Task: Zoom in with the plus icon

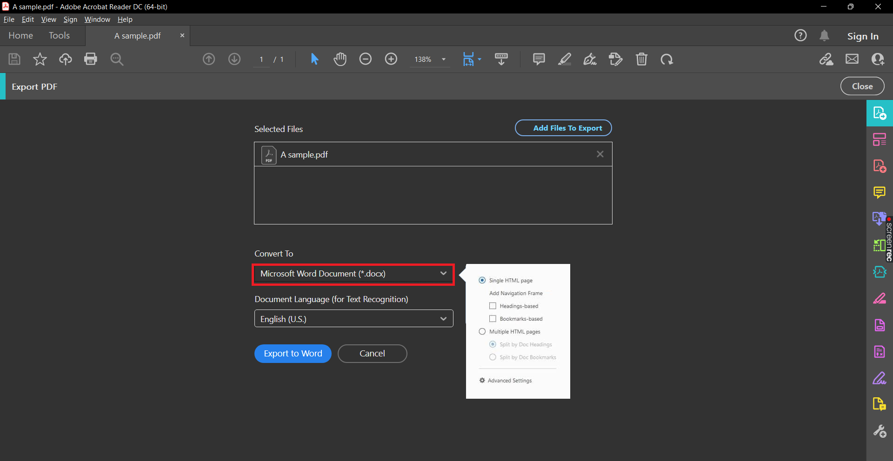Action: 391,59
